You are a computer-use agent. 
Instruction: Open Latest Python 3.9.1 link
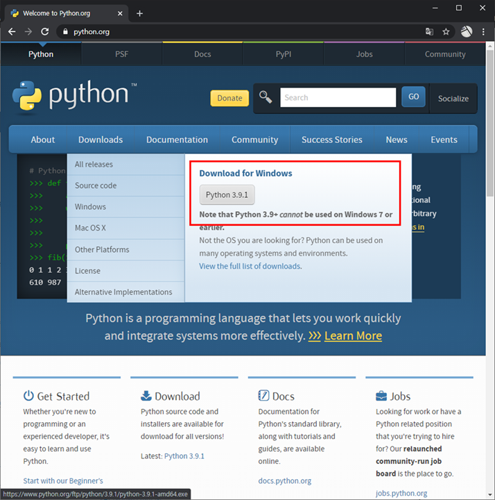pos(184,456)
